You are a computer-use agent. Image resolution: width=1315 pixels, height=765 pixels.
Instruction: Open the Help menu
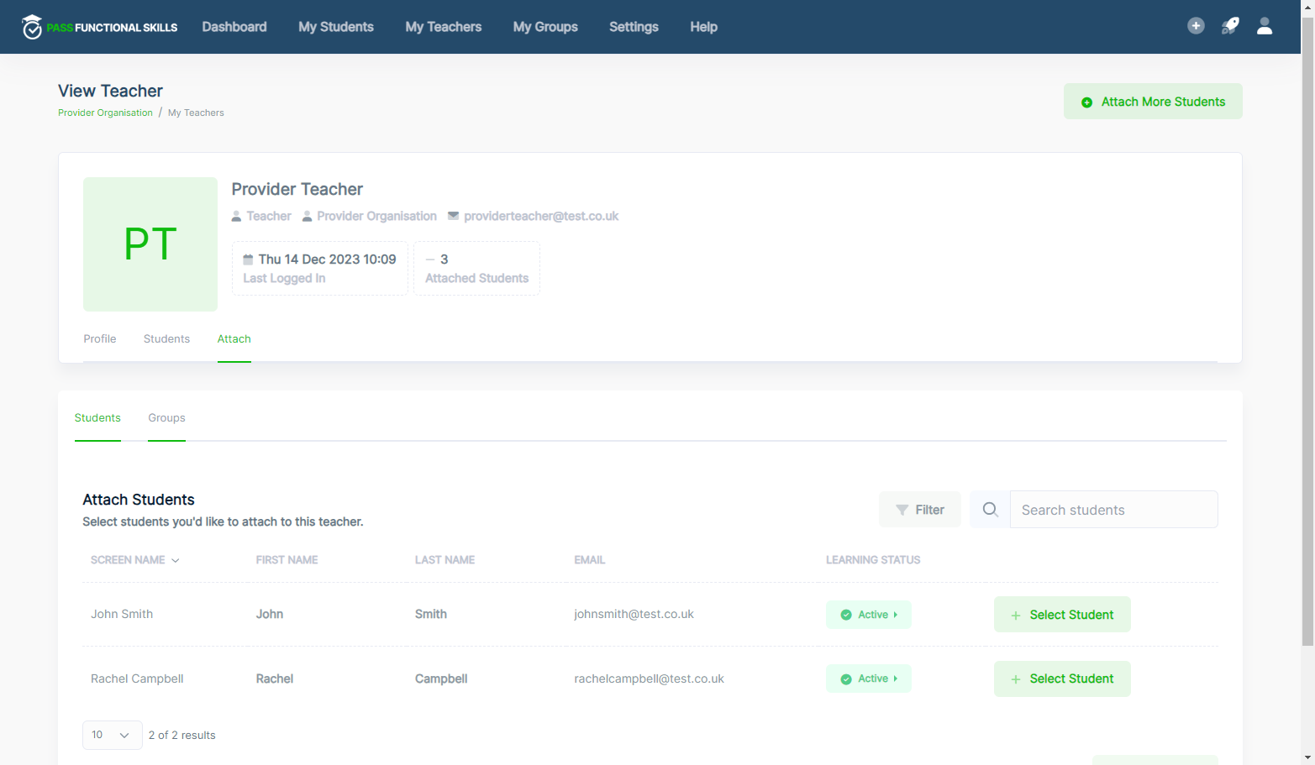click(703, 27)
